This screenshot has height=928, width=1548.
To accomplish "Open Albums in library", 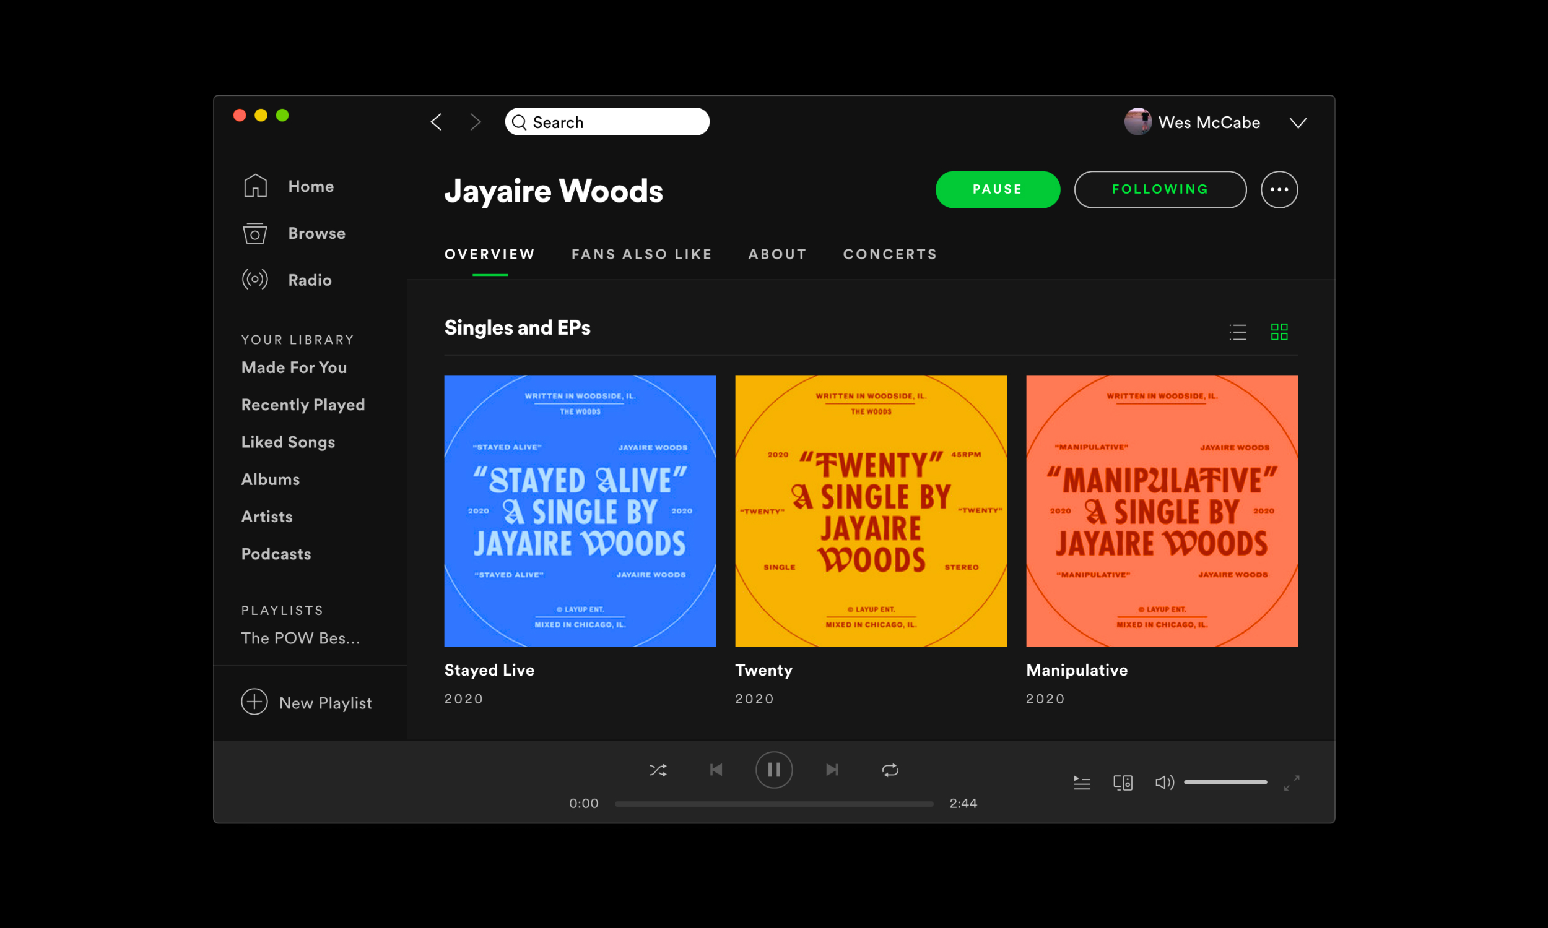I will click(271, 479).
